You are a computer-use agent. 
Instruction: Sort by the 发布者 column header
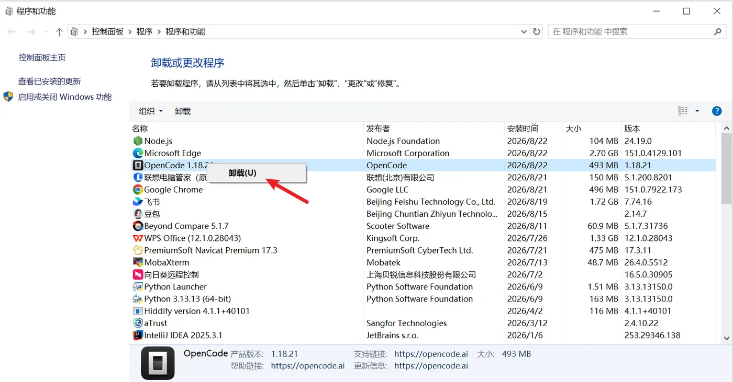(434, 129)
